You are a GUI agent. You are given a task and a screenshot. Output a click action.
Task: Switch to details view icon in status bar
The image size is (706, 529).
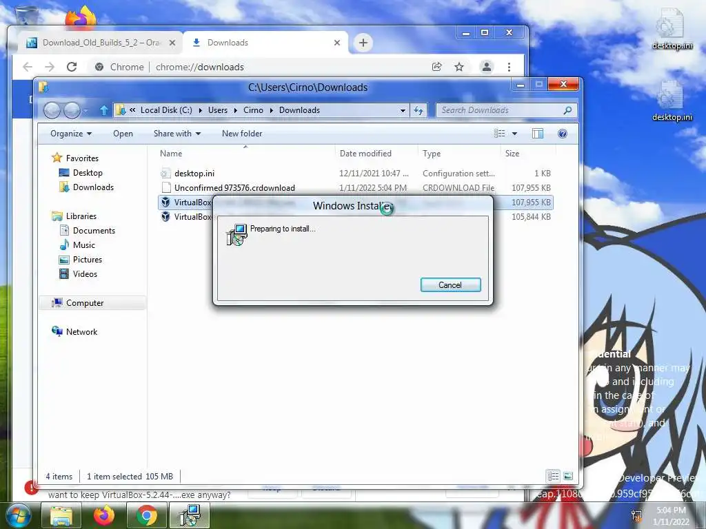(554, 476)
